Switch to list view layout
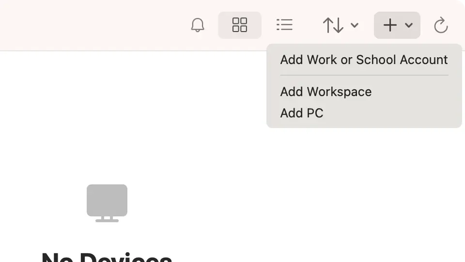 coord(284,25)
